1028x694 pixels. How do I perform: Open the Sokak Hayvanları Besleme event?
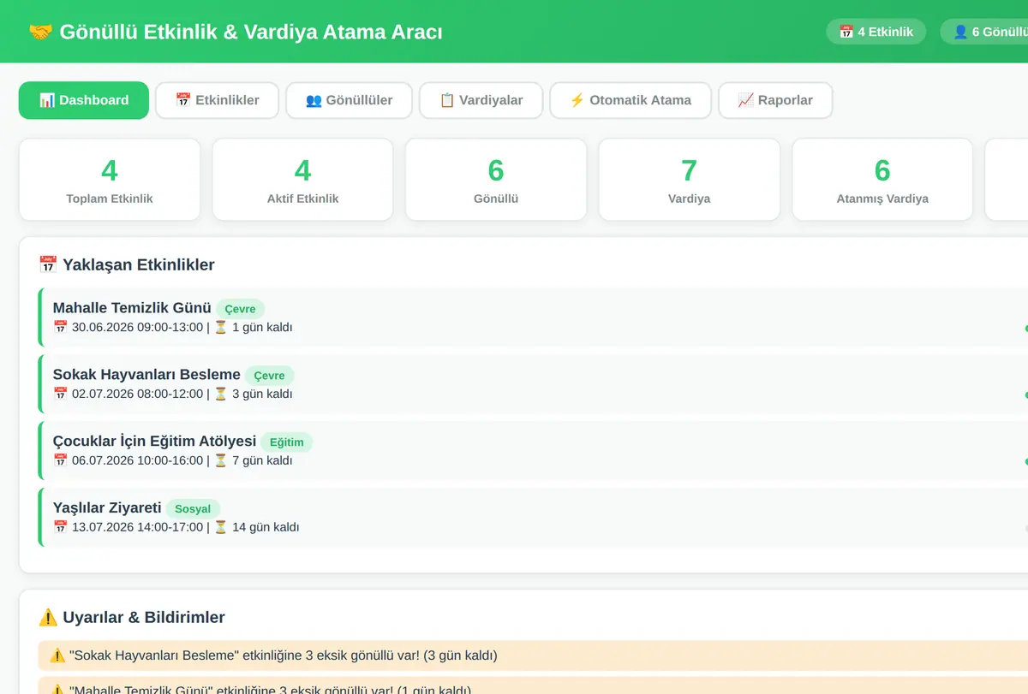(x=533, y=384)
